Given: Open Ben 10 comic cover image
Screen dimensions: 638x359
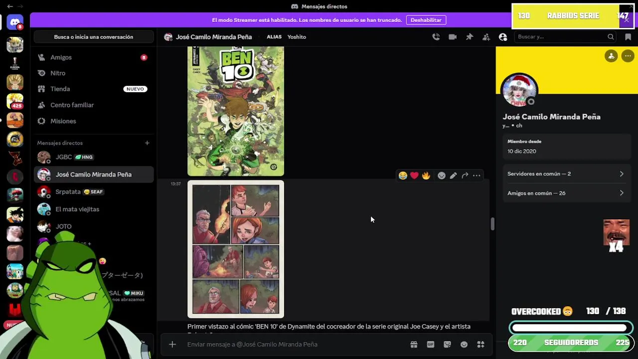Looking at the screenshot, I should tap(236, 111).
